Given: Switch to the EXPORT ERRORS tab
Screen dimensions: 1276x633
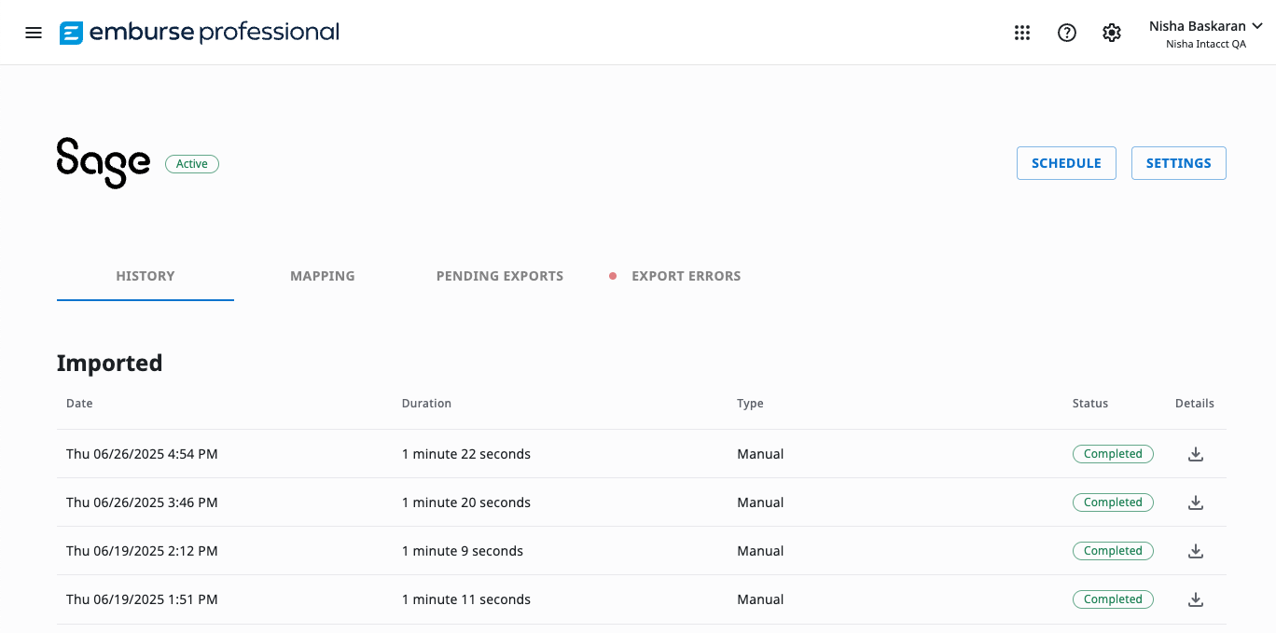Looking at the screenshot, I should click(676, 276).
